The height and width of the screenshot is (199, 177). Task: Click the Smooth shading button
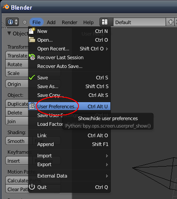(x=17, y=141)
